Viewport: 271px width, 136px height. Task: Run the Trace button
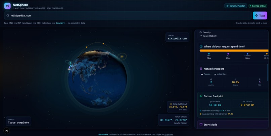[260, 15]
